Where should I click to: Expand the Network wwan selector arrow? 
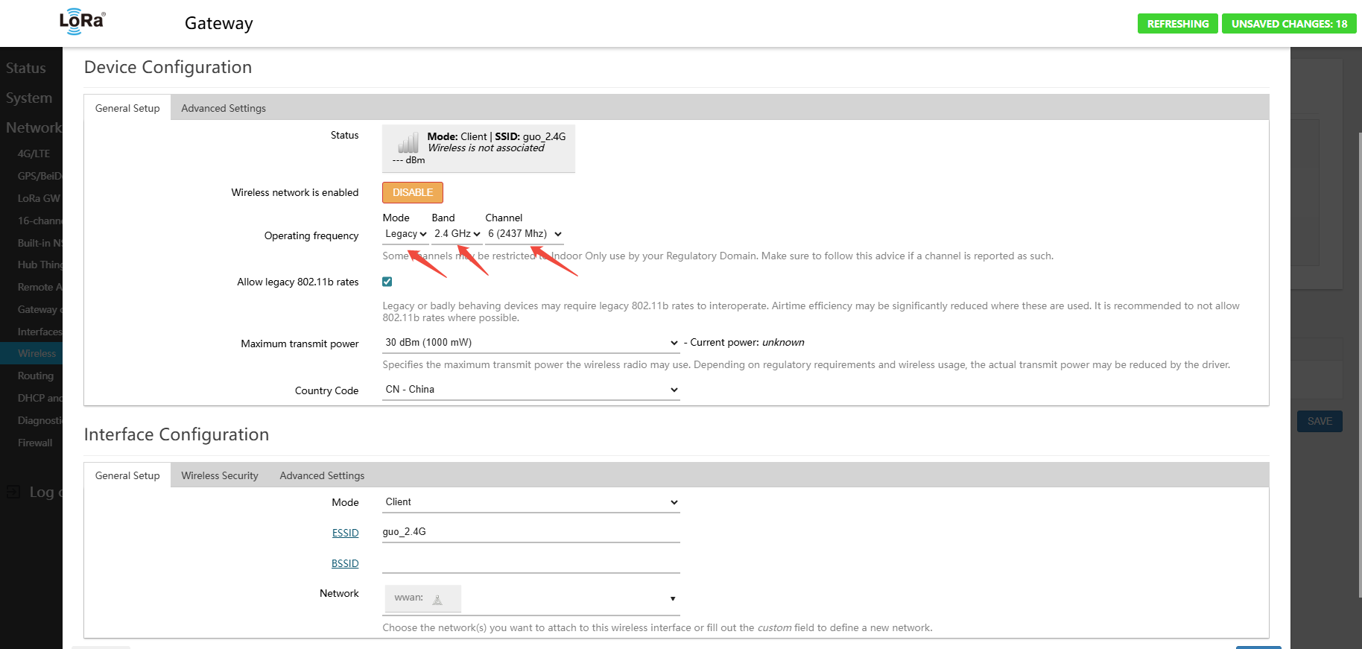point(672,599)
